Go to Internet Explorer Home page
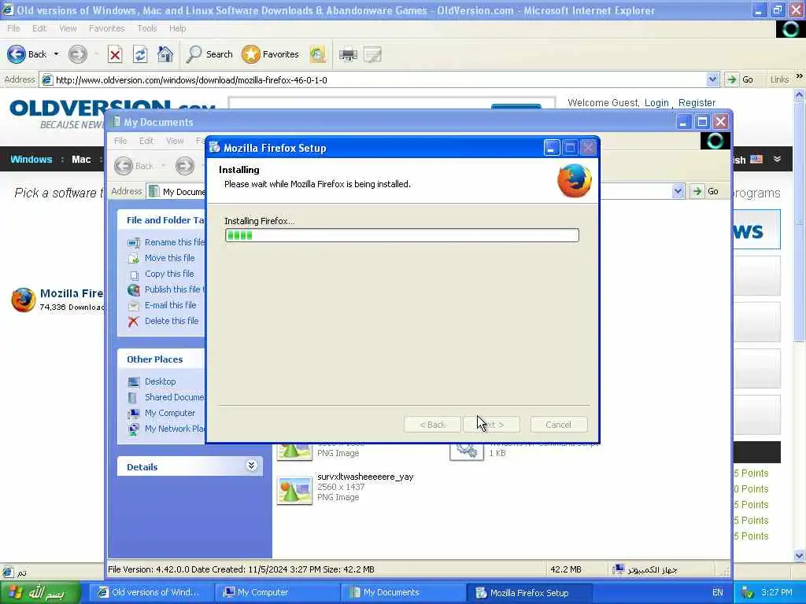This screenshot has height=604, width=806. coord(165,54)
